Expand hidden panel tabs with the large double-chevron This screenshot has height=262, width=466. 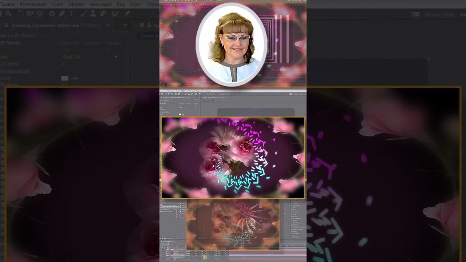[125, 25]
